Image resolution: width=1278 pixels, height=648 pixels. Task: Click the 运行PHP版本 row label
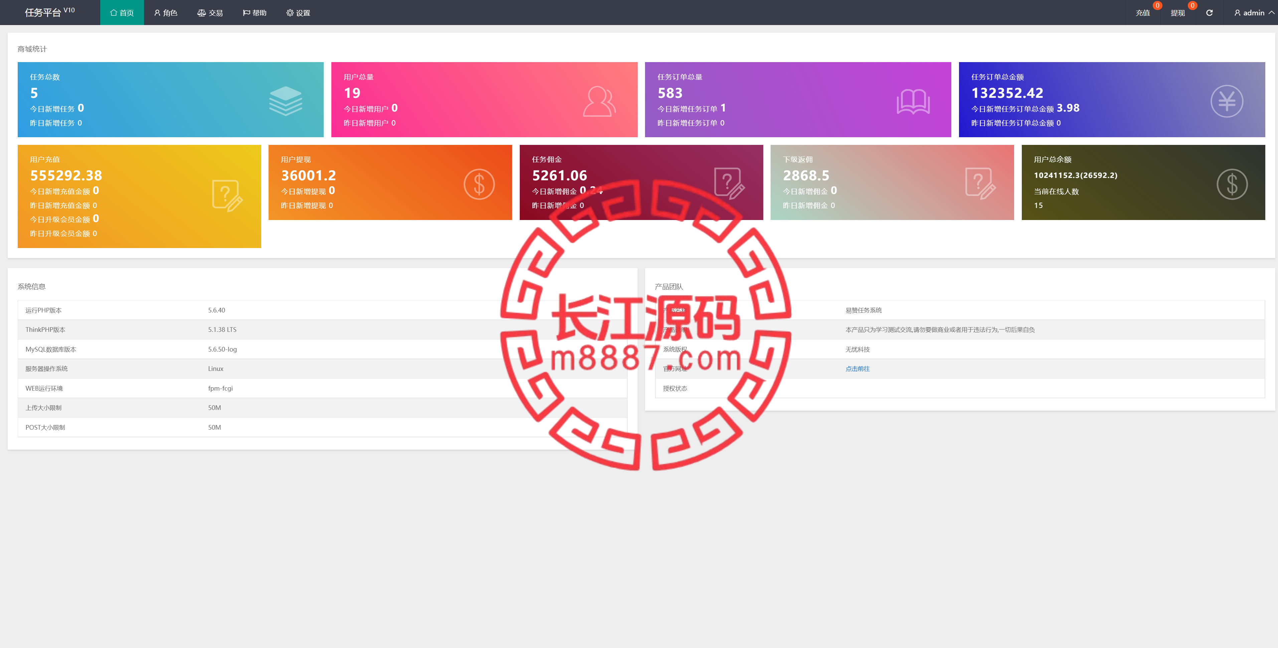click(x=44, y=310)
